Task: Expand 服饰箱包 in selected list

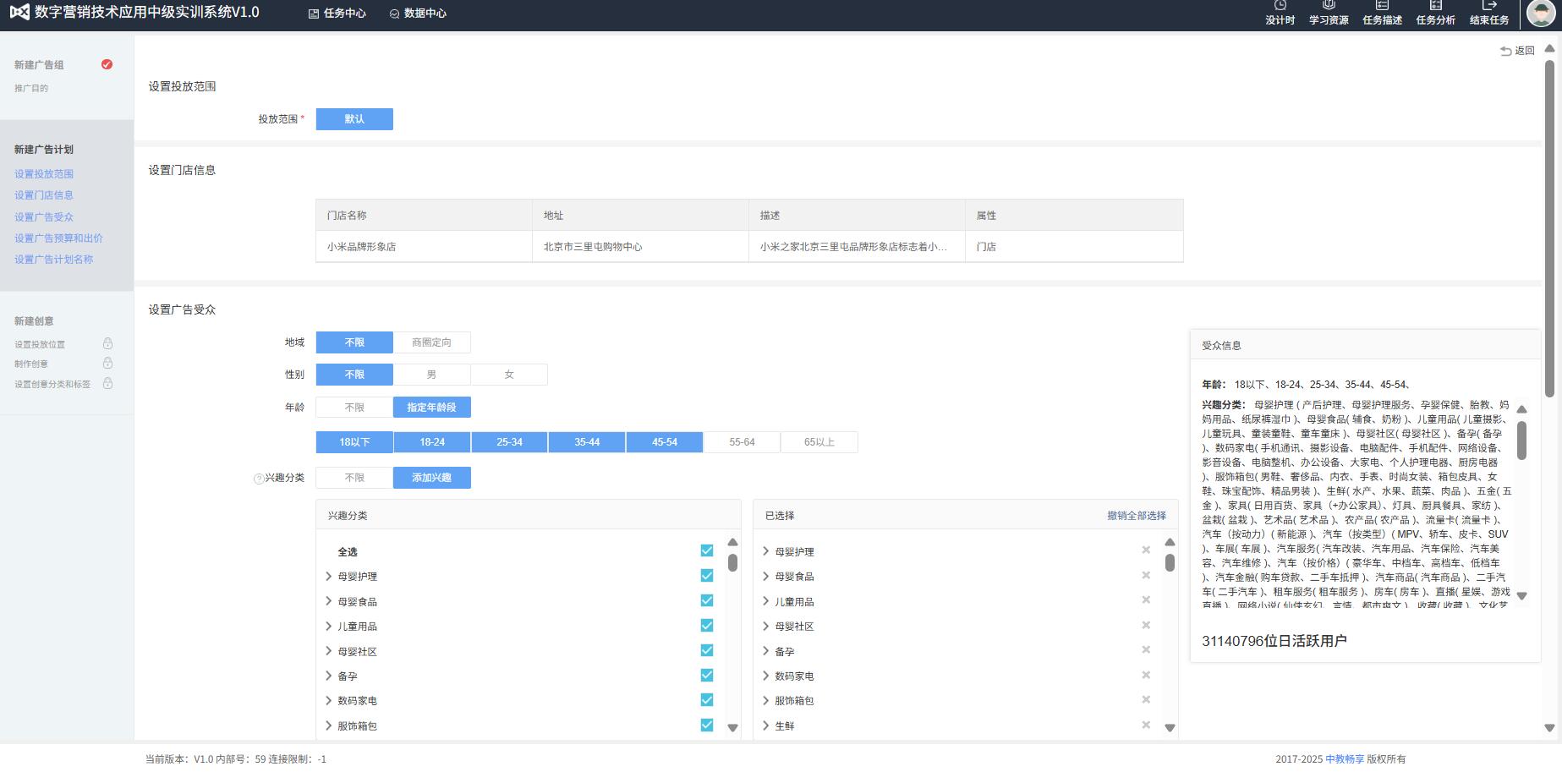Action: pyautogui.click(x=766, y=700)
